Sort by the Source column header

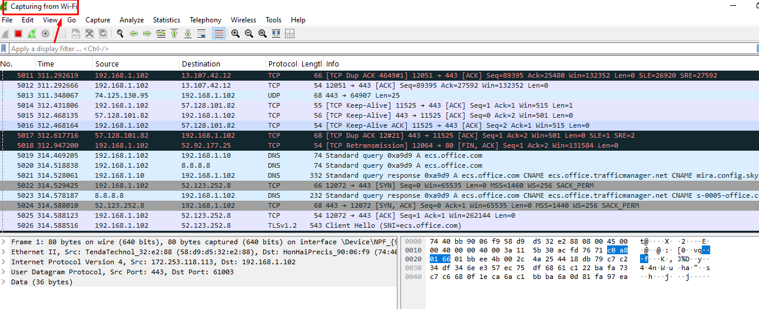(136, 64)
